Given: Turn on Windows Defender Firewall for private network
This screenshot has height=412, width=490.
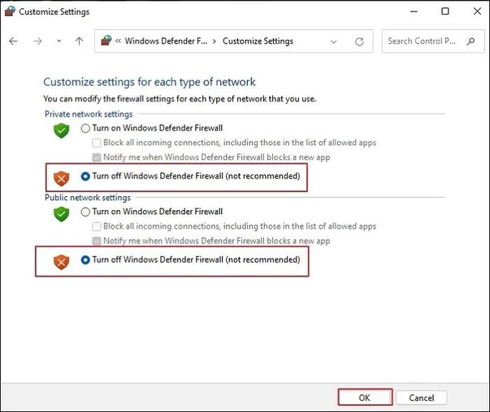Looking at the screenshot, I should click(x=86, y=128).
